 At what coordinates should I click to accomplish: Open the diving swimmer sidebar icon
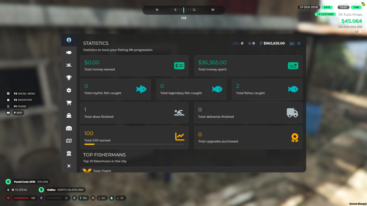[x=69, y=65]
